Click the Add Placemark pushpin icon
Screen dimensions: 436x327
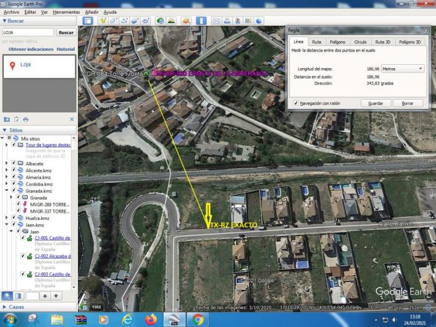pyautogui.click(x=102, y=21)
